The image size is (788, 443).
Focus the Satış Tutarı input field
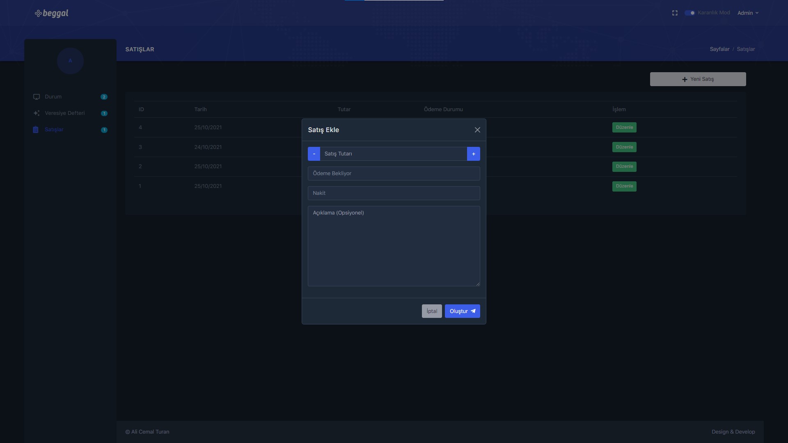tap(394, 154)
